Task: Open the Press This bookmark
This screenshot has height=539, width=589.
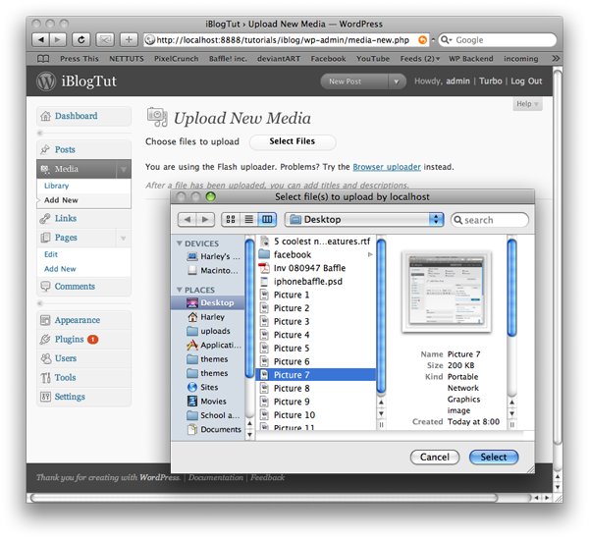Action: coord(80,59)
